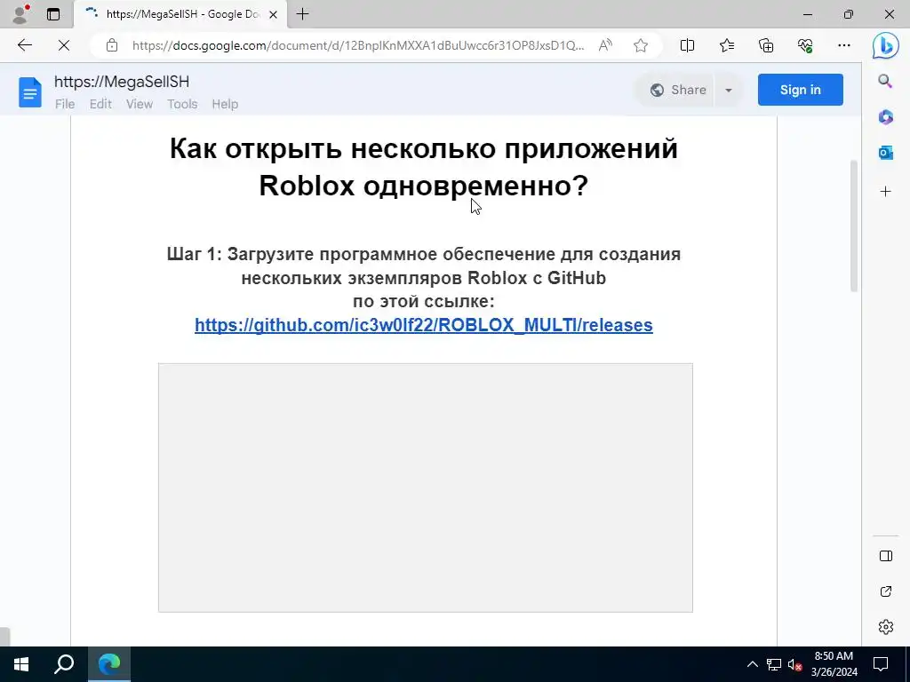Add this page to favorites

pos(641,45)
